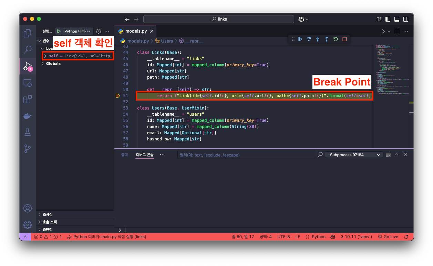Expand the Watch section (조사식)
This screenshot has height=266, width=433.
(x=75, y=214)
